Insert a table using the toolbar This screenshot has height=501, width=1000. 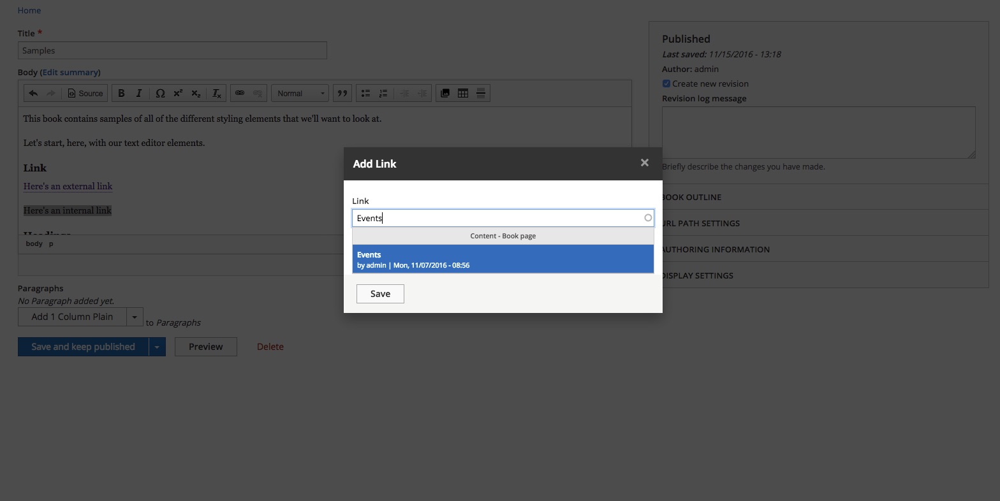click(463, 93)
